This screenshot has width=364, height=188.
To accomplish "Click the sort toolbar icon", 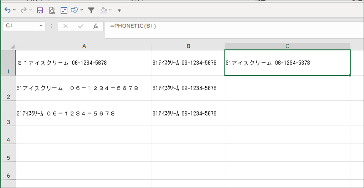I will click(x=64, y=10).
